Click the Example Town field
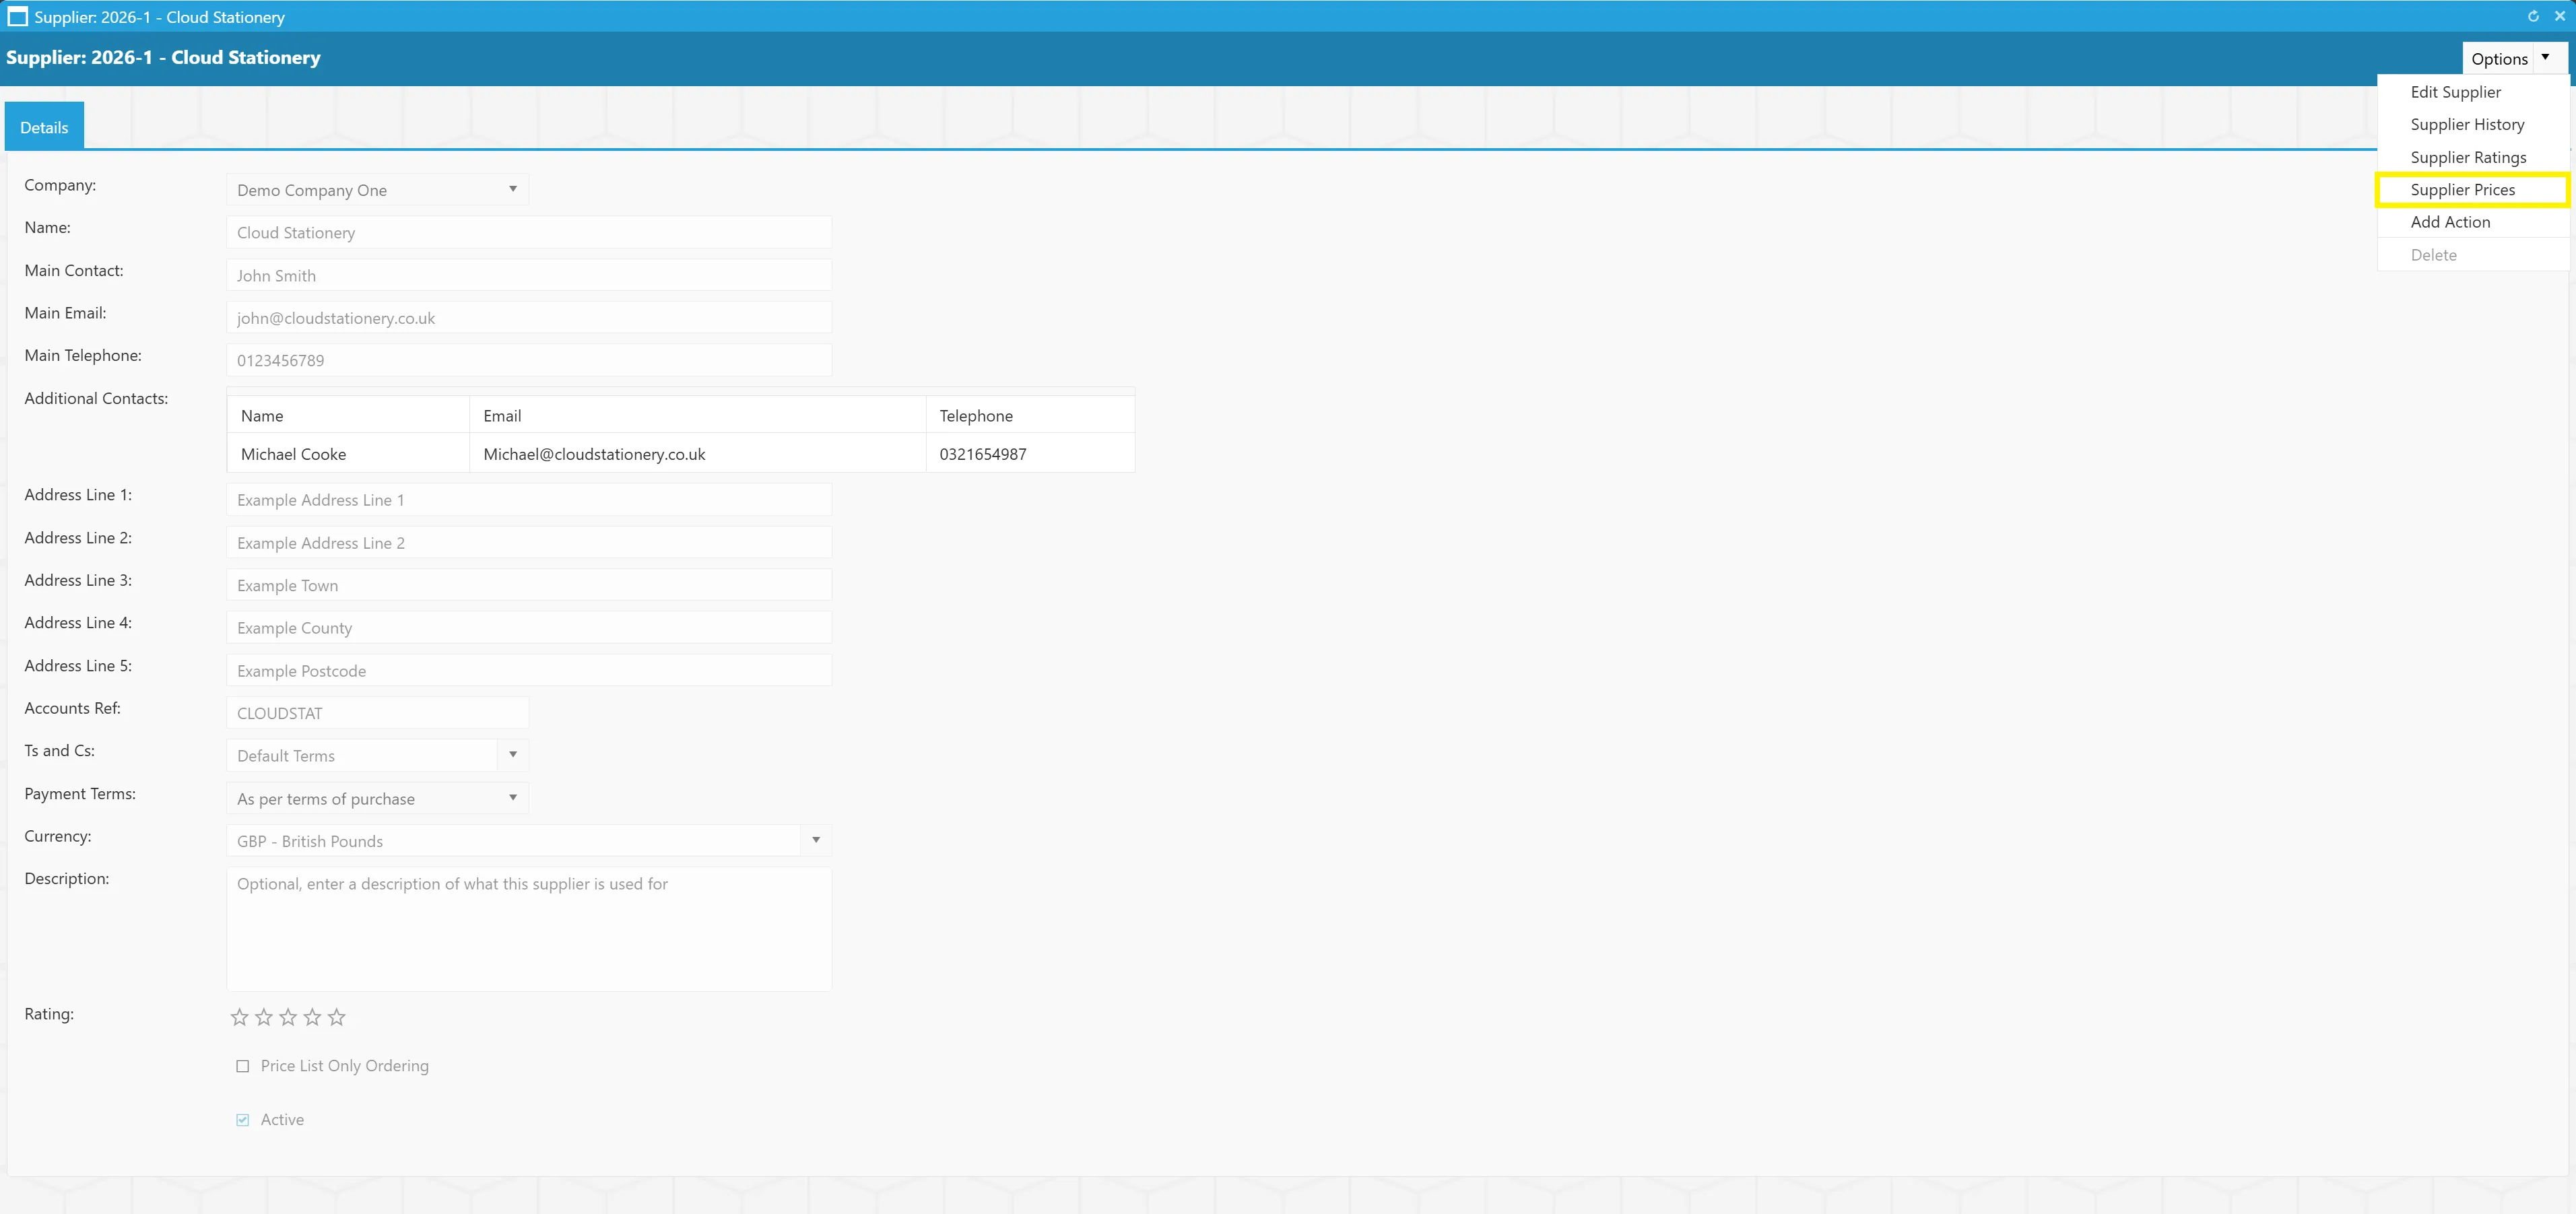 tap(529, 585)
